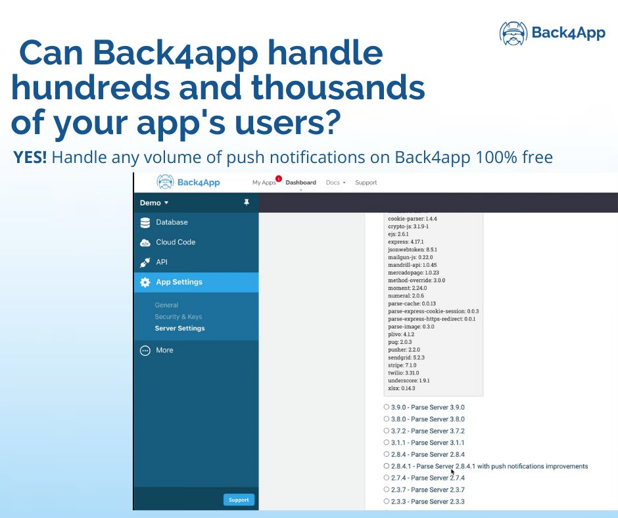Open My Apps in top navigation
The image size is (618, 518).
point(264,183)
